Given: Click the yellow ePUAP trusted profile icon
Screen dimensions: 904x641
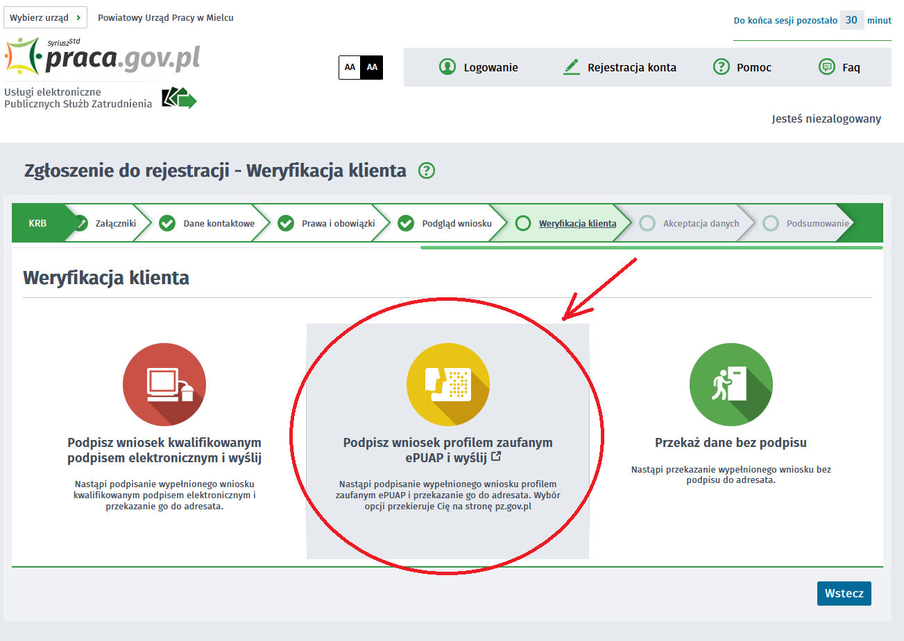Looking at the screenshot, I should 448,385.
